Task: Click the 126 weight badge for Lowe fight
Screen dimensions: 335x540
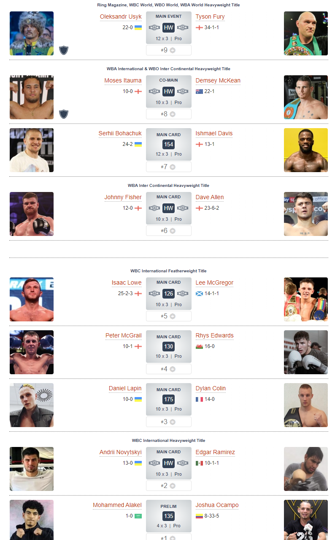Action: tap(169, 293)
